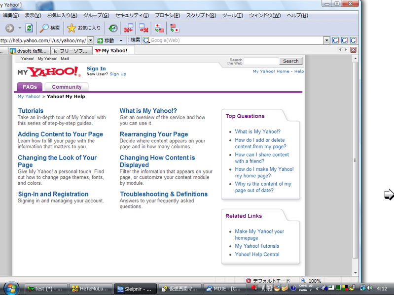Open the 表示(V) menu
The image size is (394, 295).
point(33,15)
